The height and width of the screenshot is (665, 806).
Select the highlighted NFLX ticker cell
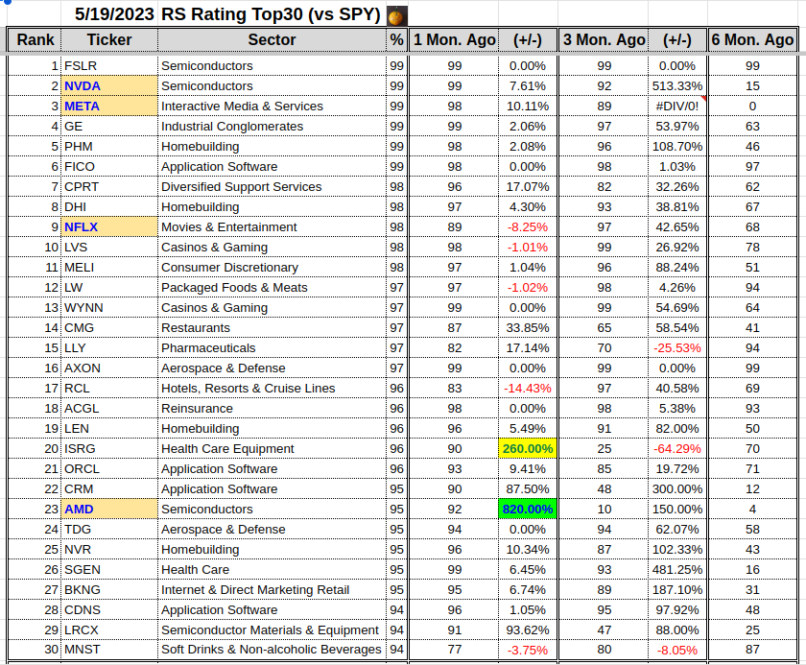tap(109, 226)
